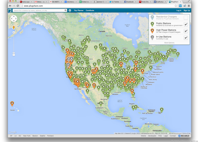This screenshot has width=199, height=142.
Task: Click Log In
Action: [x=179, y=11]
